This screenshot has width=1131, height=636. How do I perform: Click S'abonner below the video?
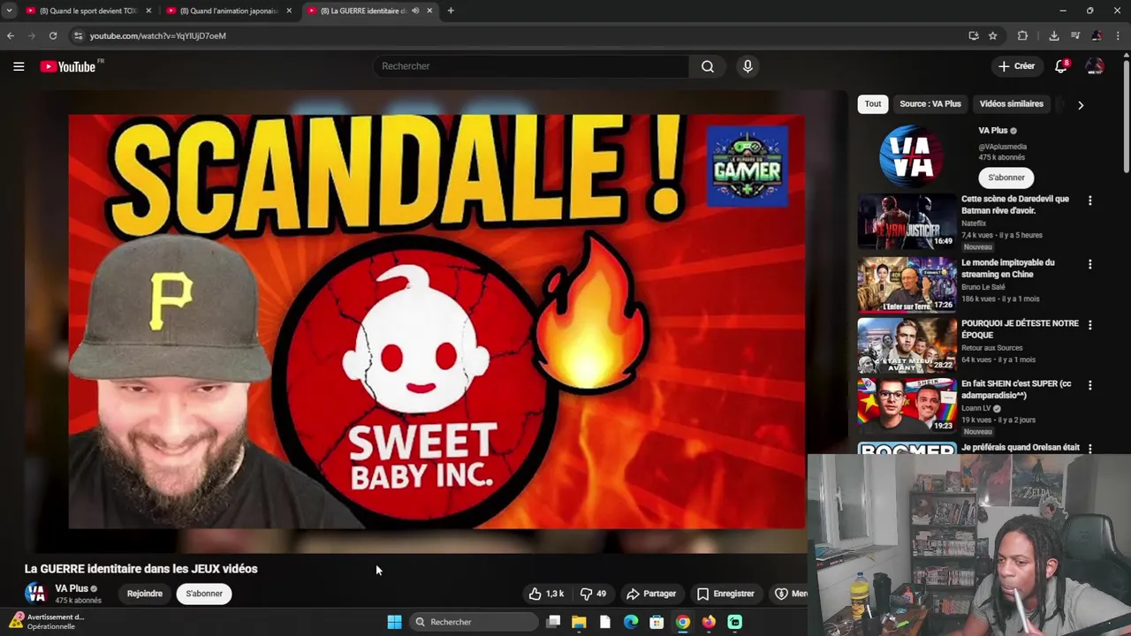pyautogui.click(x=204, y=594)
